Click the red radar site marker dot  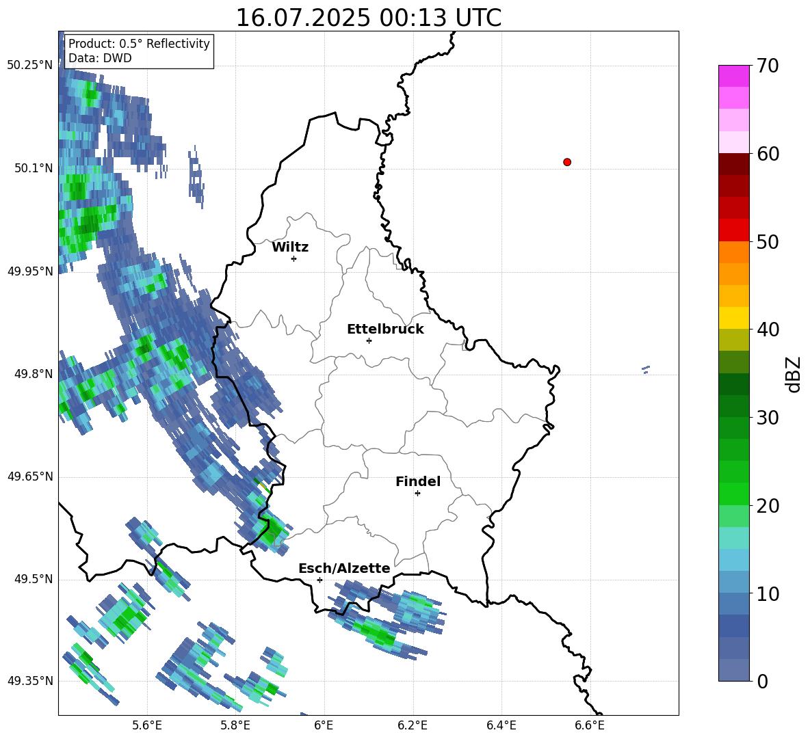tap(567, 162)
